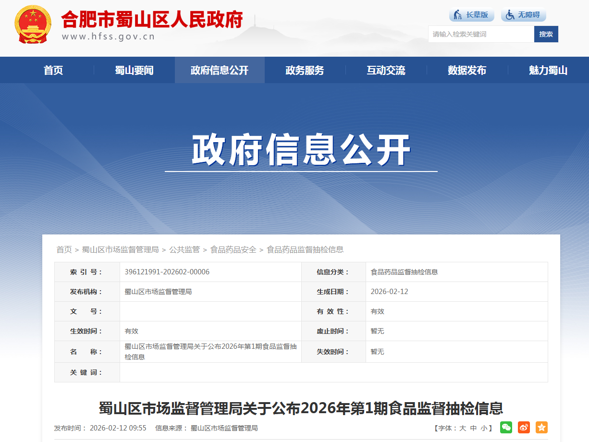Image resolution: width=589 pixels, height=442 pixels.
Task: Open the 政务服务 navigation item
Action: point(305,70)
